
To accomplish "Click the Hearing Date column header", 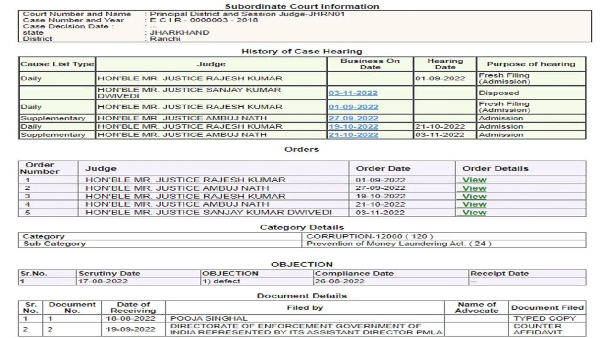I will coord(445,64).
